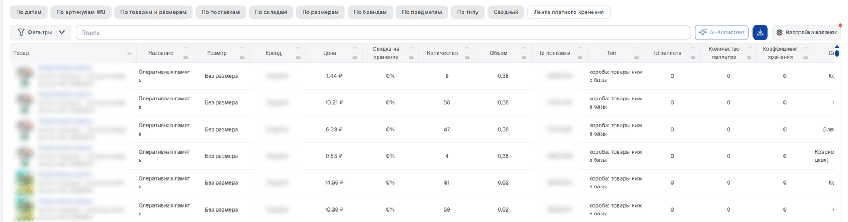Open three-dot options on Скидка на хранение column
Viewport: 848px width, 222px height.
coord(411,48)
